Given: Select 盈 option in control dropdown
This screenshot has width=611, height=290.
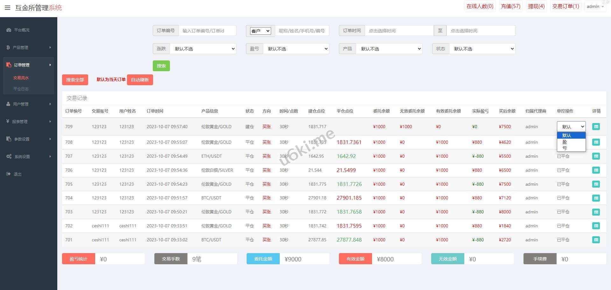Looking at the screenshot, I should [565, 142].
